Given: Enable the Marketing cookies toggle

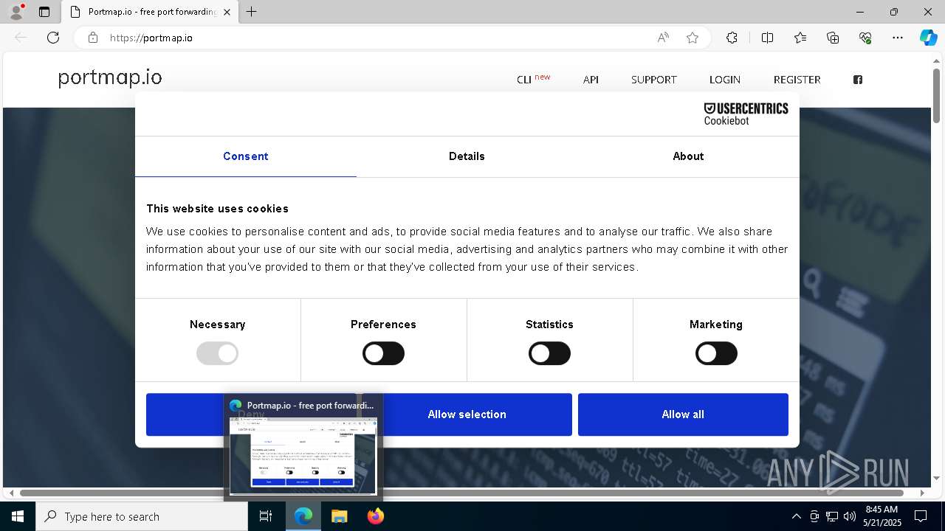Looking at the screenshot, I should click(716, 353).
